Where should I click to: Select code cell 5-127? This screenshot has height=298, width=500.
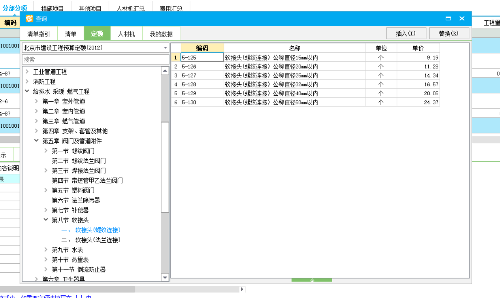click(202, 75)
